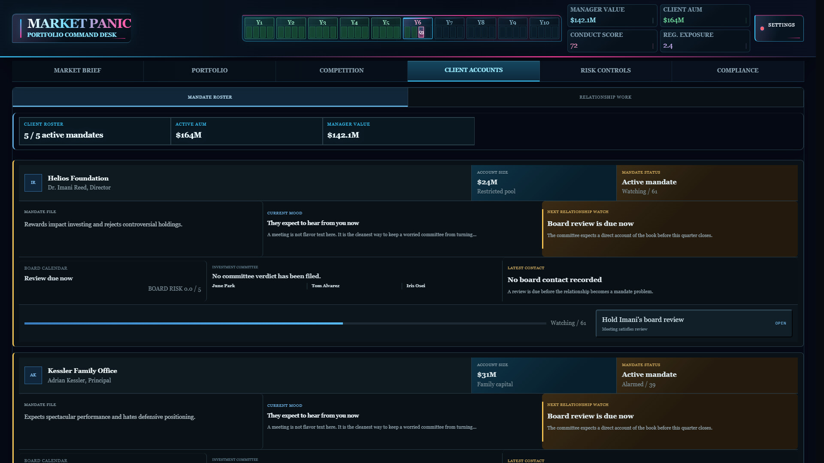Click the Market Panic logo title
Screen dimensions: 824x463
pyautogui.click(x=79, y=23)
